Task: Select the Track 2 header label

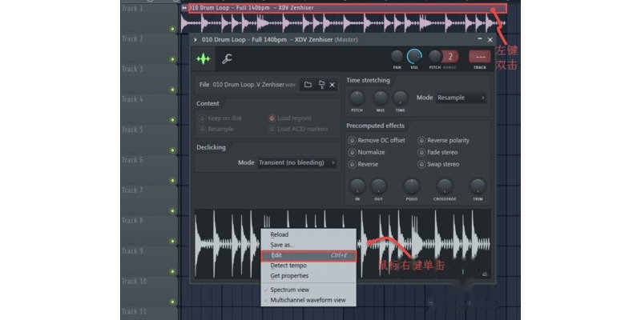Action: click(132, 38)
